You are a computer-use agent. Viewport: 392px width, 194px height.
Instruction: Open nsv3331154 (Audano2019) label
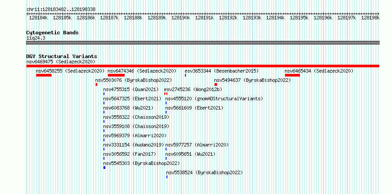(x=134, y=145)
